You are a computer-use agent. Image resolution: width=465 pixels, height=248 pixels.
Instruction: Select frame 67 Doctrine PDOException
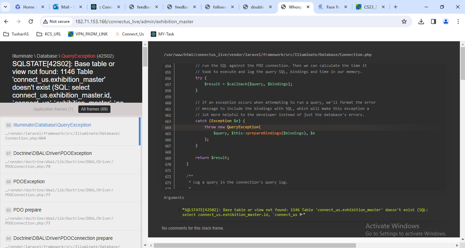pyautogui.click(x=70, y=160)
